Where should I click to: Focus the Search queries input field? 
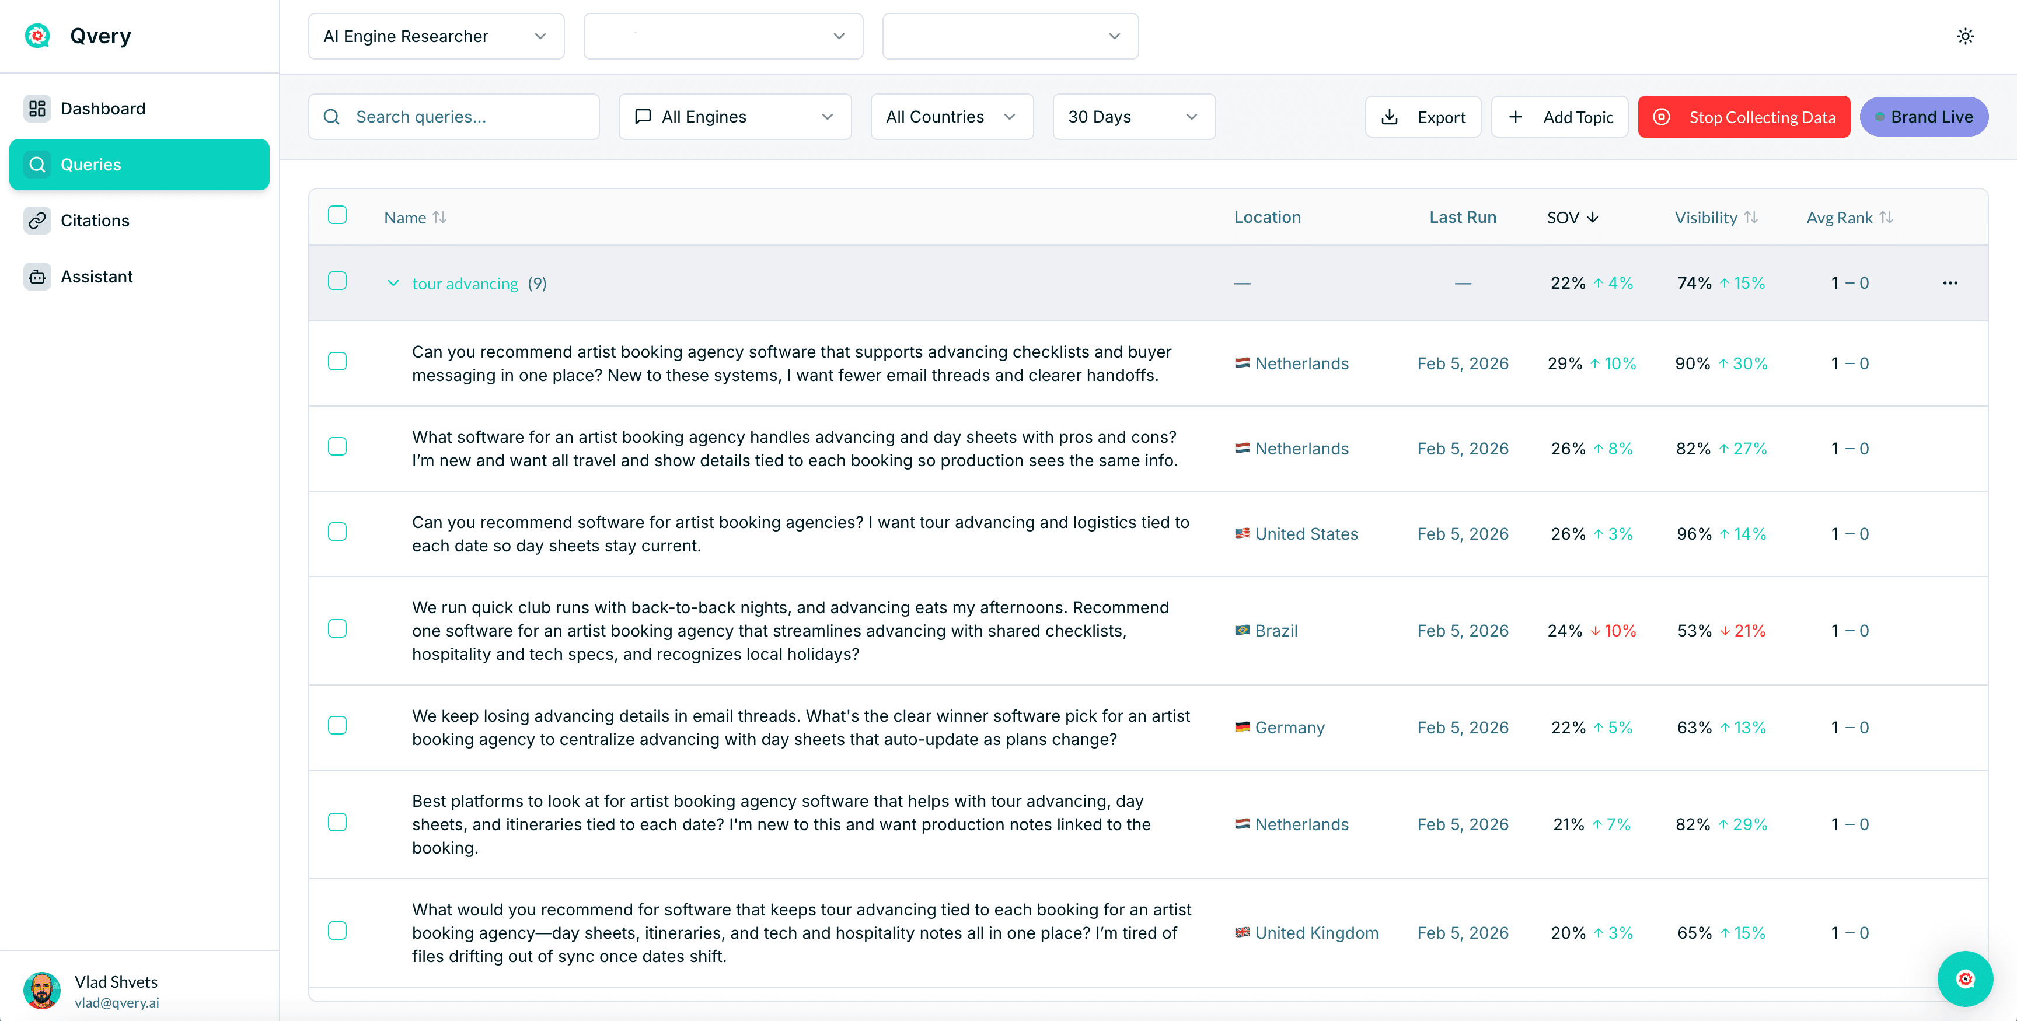[470, 117]
